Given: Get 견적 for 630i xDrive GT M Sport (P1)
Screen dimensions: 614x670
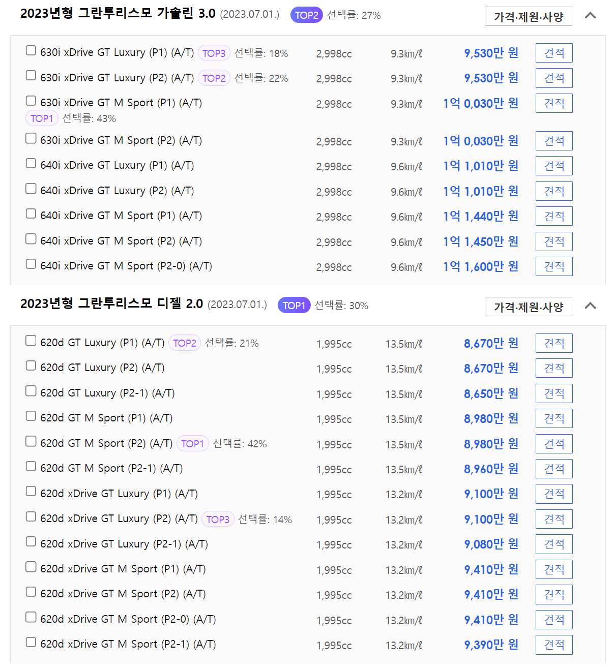Looking at the screenshot, I should (x=554, y=103).
